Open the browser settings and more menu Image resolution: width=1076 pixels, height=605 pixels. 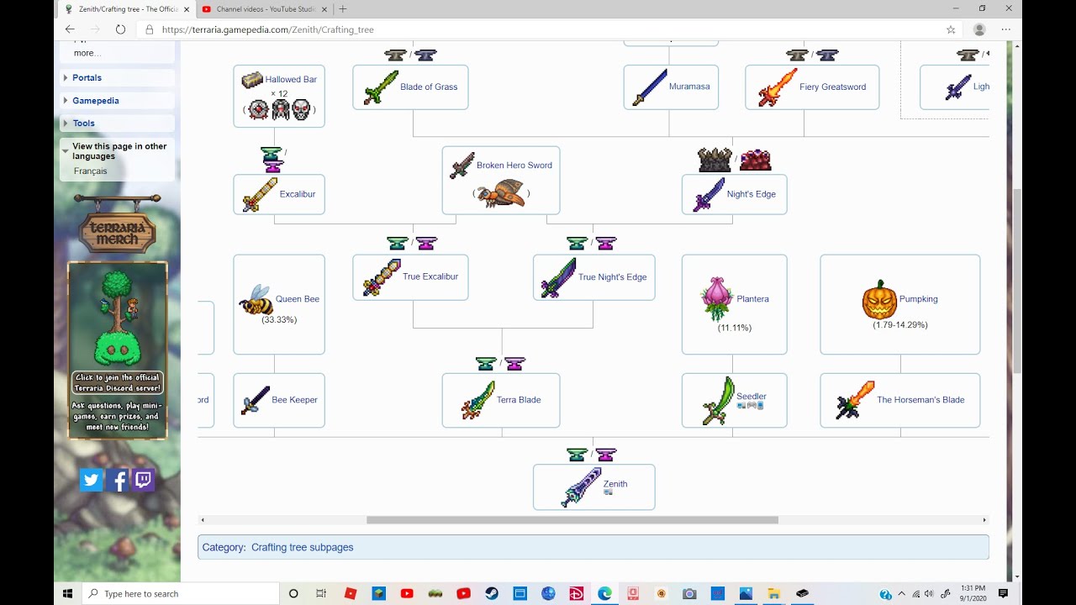(1006, 29)
